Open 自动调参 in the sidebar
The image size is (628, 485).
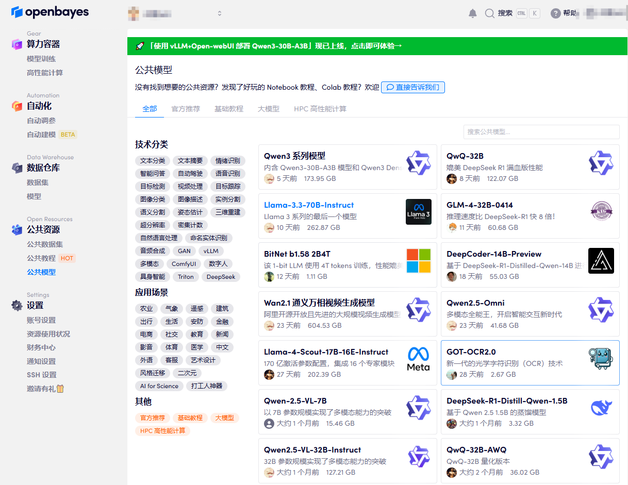click(41, 121)
